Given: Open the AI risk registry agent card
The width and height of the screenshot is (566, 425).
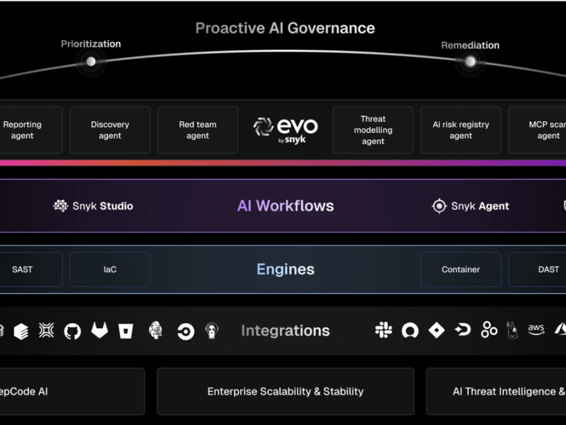Looking at the screenshot, I should click(461, 130).
